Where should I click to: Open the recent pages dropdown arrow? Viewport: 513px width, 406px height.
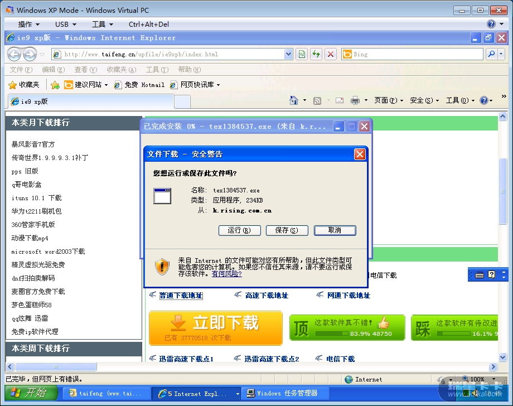coord(42,54)
